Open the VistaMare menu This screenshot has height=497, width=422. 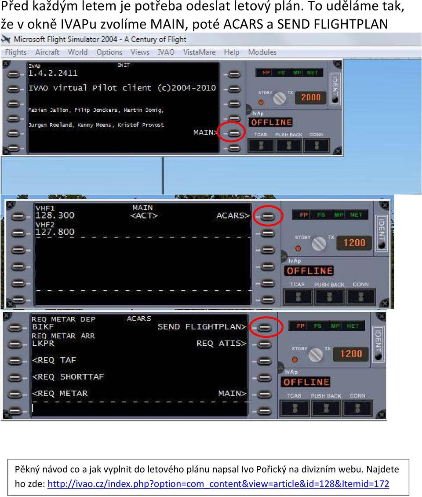point(199,52)
